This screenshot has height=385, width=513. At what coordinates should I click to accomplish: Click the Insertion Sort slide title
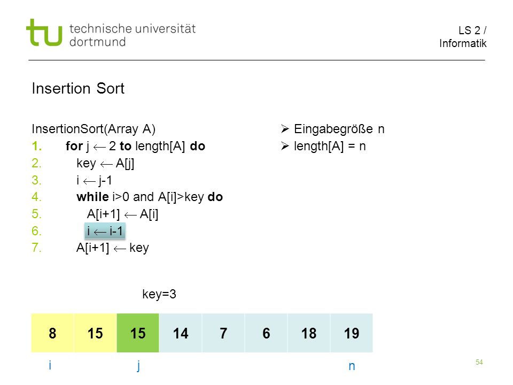point(78,88)
